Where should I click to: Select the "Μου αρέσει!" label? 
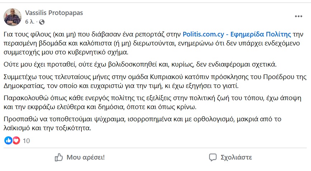pyautogui.click(x=85, y=157)
